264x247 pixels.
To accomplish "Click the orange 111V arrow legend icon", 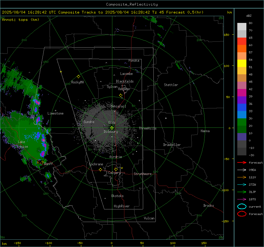I will [242, 177].
